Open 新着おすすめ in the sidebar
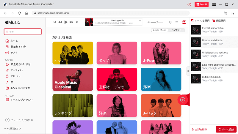Screen dimensions: 238x134 coord(16,47)
